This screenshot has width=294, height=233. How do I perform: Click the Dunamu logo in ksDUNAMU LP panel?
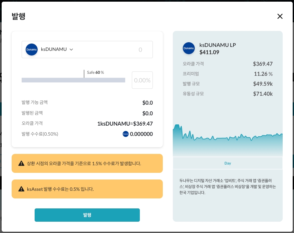point(189,48)
